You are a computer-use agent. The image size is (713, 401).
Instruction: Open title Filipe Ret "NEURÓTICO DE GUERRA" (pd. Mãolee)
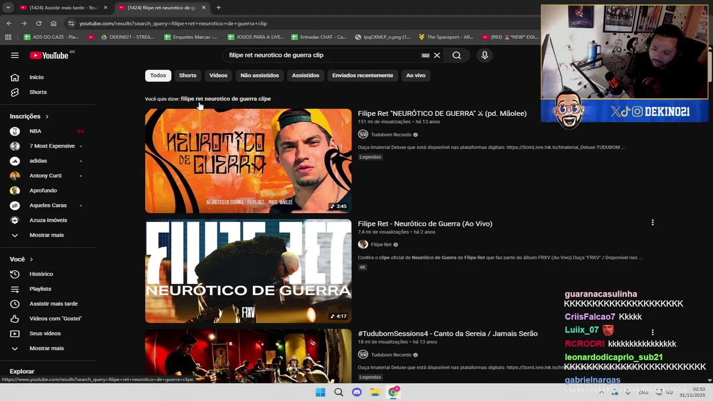[x=442, y=114]
